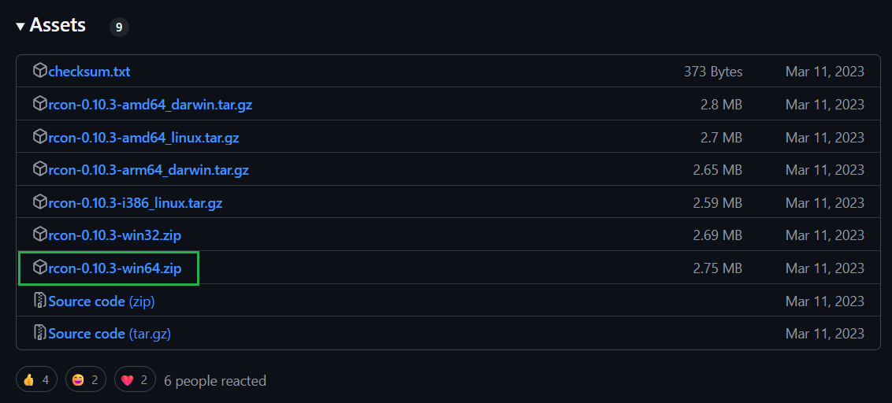Viewport: 892px width, 403px height.
Task: Click the package icon beside rcon-0.10.3-i386_linux.tar.gz
Action: coord(40,201)
